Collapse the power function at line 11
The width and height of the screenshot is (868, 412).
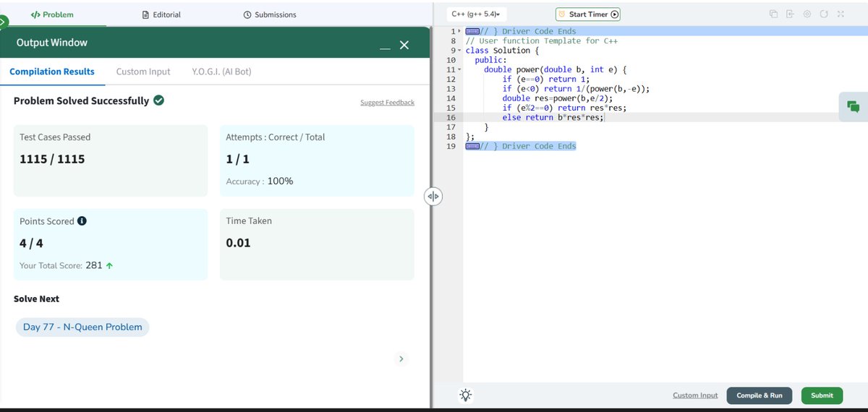[458, 69]
